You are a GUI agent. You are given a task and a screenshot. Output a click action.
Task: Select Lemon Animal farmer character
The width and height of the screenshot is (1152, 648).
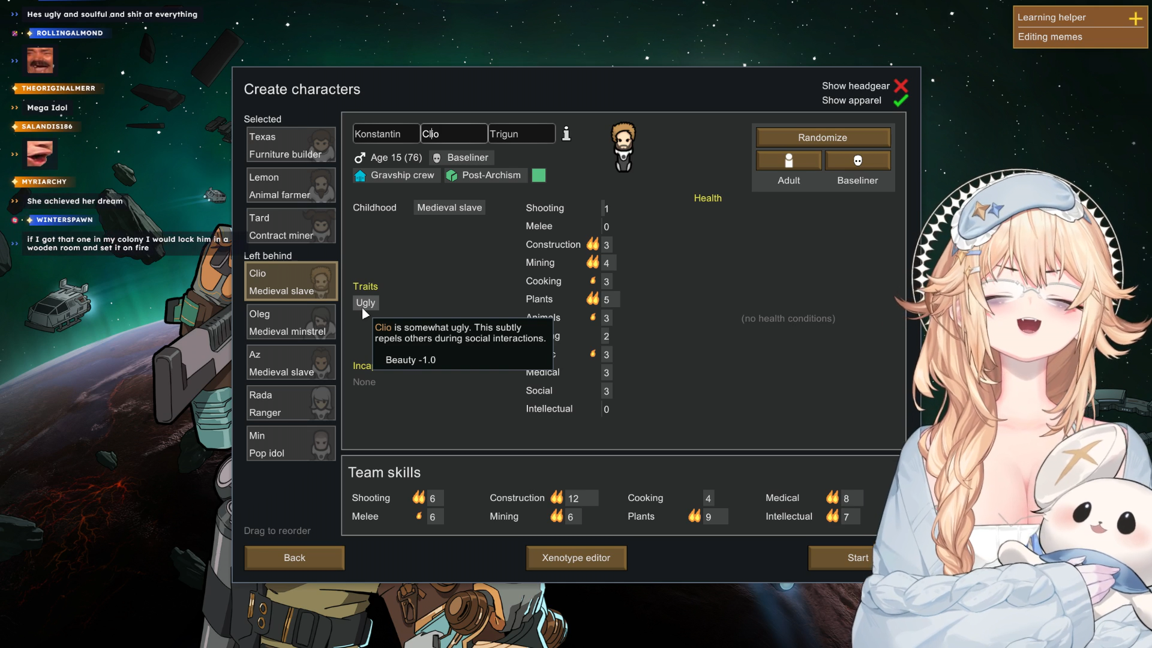coord(290,185)
